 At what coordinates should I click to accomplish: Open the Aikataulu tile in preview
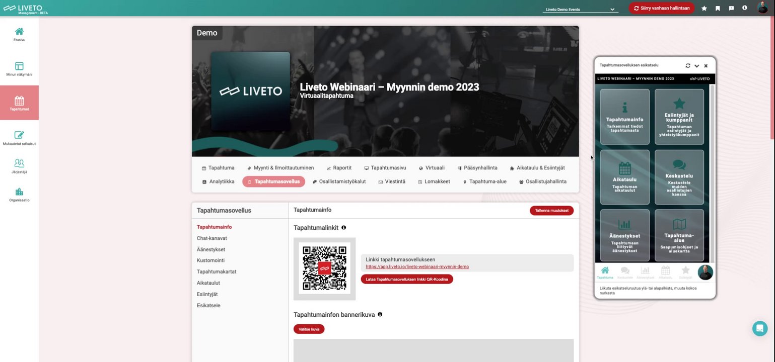[625, 177]
